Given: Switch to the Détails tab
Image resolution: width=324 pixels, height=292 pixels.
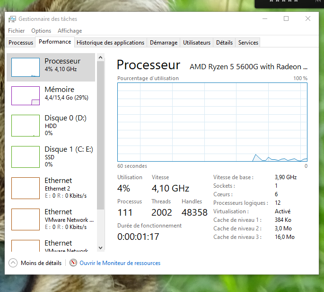Looking at the screenshot, I should [224, 43].
